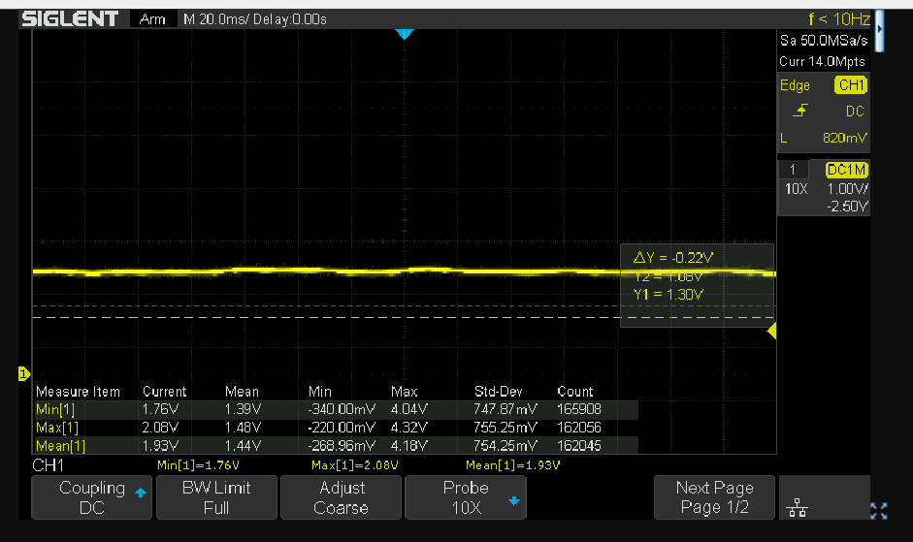Open the Probe 10X attenuation dropdown
Viewport: 913px width, 542px height.
tap(465, 498)
